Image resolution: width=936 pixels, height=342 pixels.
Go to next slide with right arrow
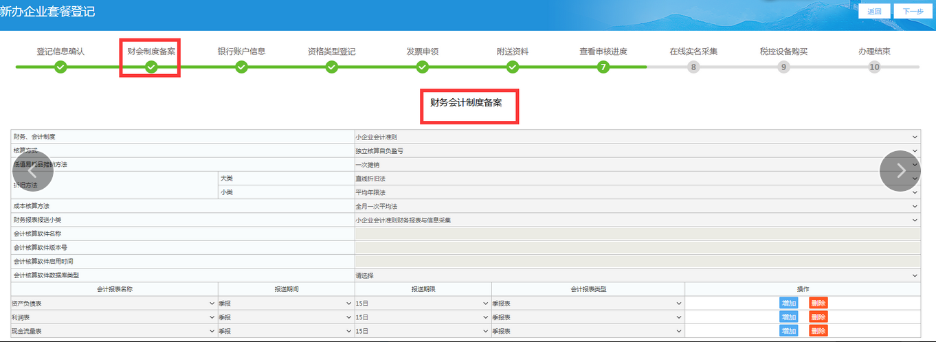pos(900,171)
